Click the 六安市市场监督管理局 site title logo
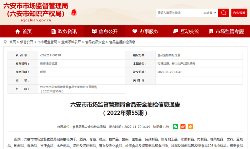The height and width of the screenshot is (149, 250). click(x=36, y=10)
